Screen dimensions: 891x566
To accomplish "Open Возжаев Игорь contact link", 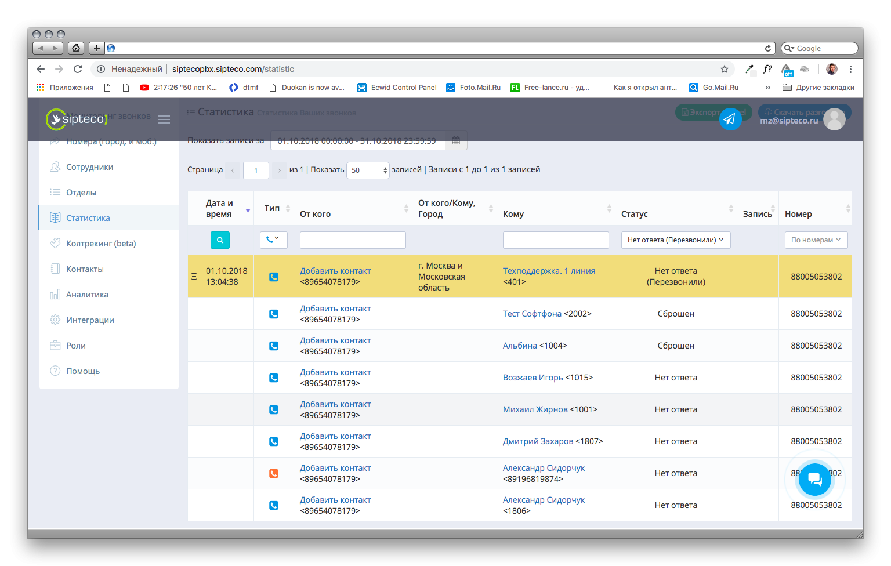I will point(533,378).
